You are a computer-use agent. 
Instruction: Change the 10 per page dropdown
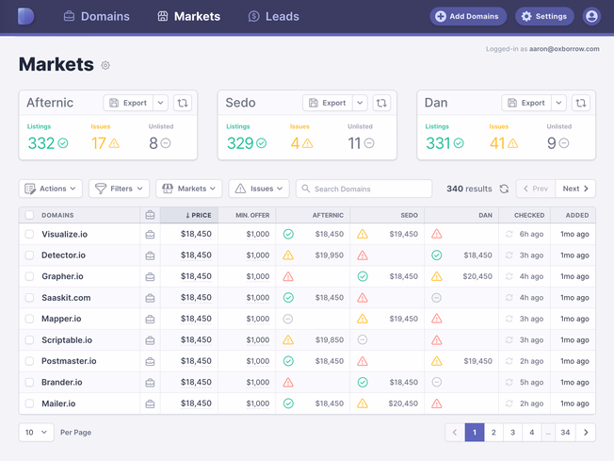coord(36,432)
